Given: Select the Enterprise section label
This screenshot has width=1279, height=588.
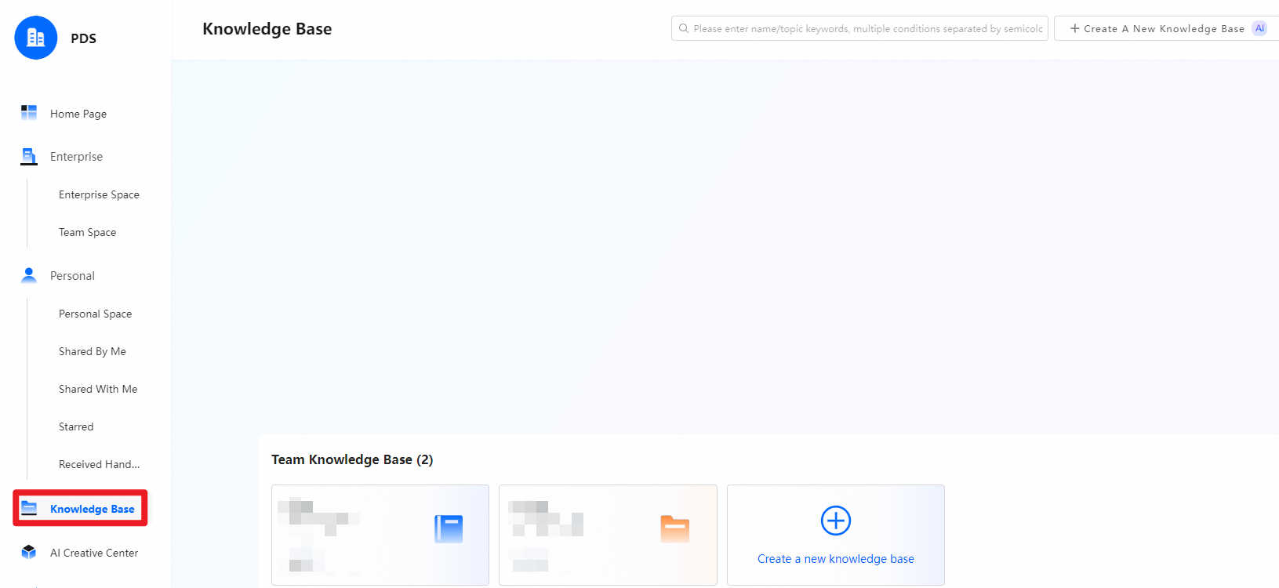Looking at the screenshot, I should (x=76, y=157).
